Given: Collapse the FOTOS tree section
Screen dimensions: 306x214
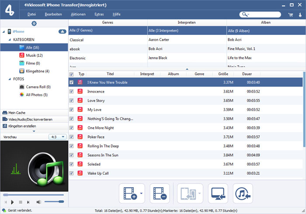Looking at the screenshot, I should click(10, 79).
